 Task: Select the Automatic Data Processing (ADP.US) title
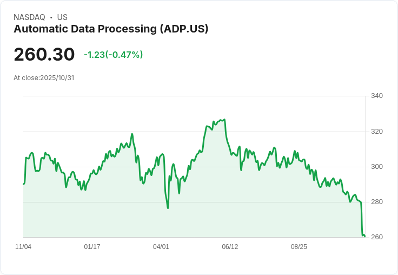click(x=111, y=29)
